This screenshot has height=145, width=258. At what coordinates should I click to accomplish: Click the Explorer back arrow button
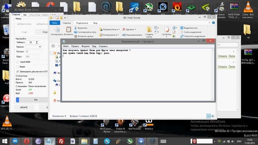tap(53, 46)
